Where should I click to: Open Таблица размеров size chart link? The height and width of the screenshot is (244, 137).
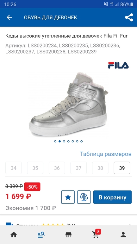click(x=106, y=154)
